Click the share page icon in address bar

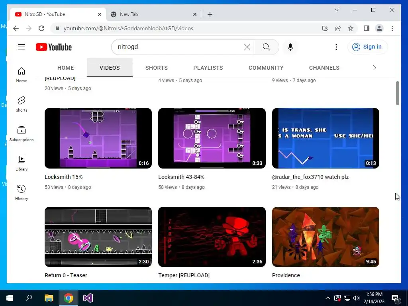point(338,28)
